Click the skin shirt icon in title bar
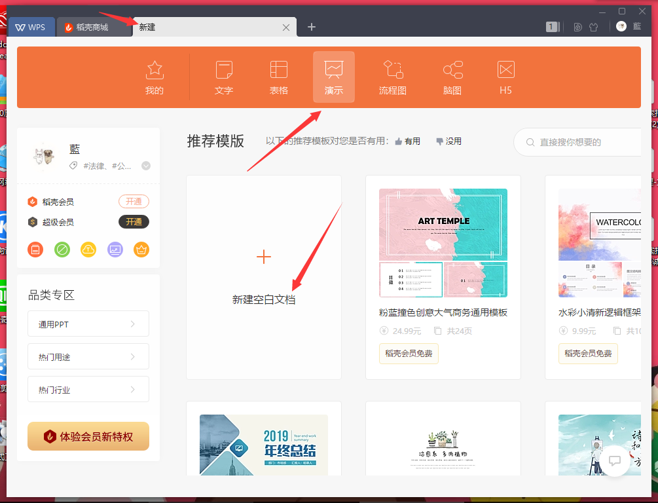Screen dimensions: 658x503 coord(593,28)
